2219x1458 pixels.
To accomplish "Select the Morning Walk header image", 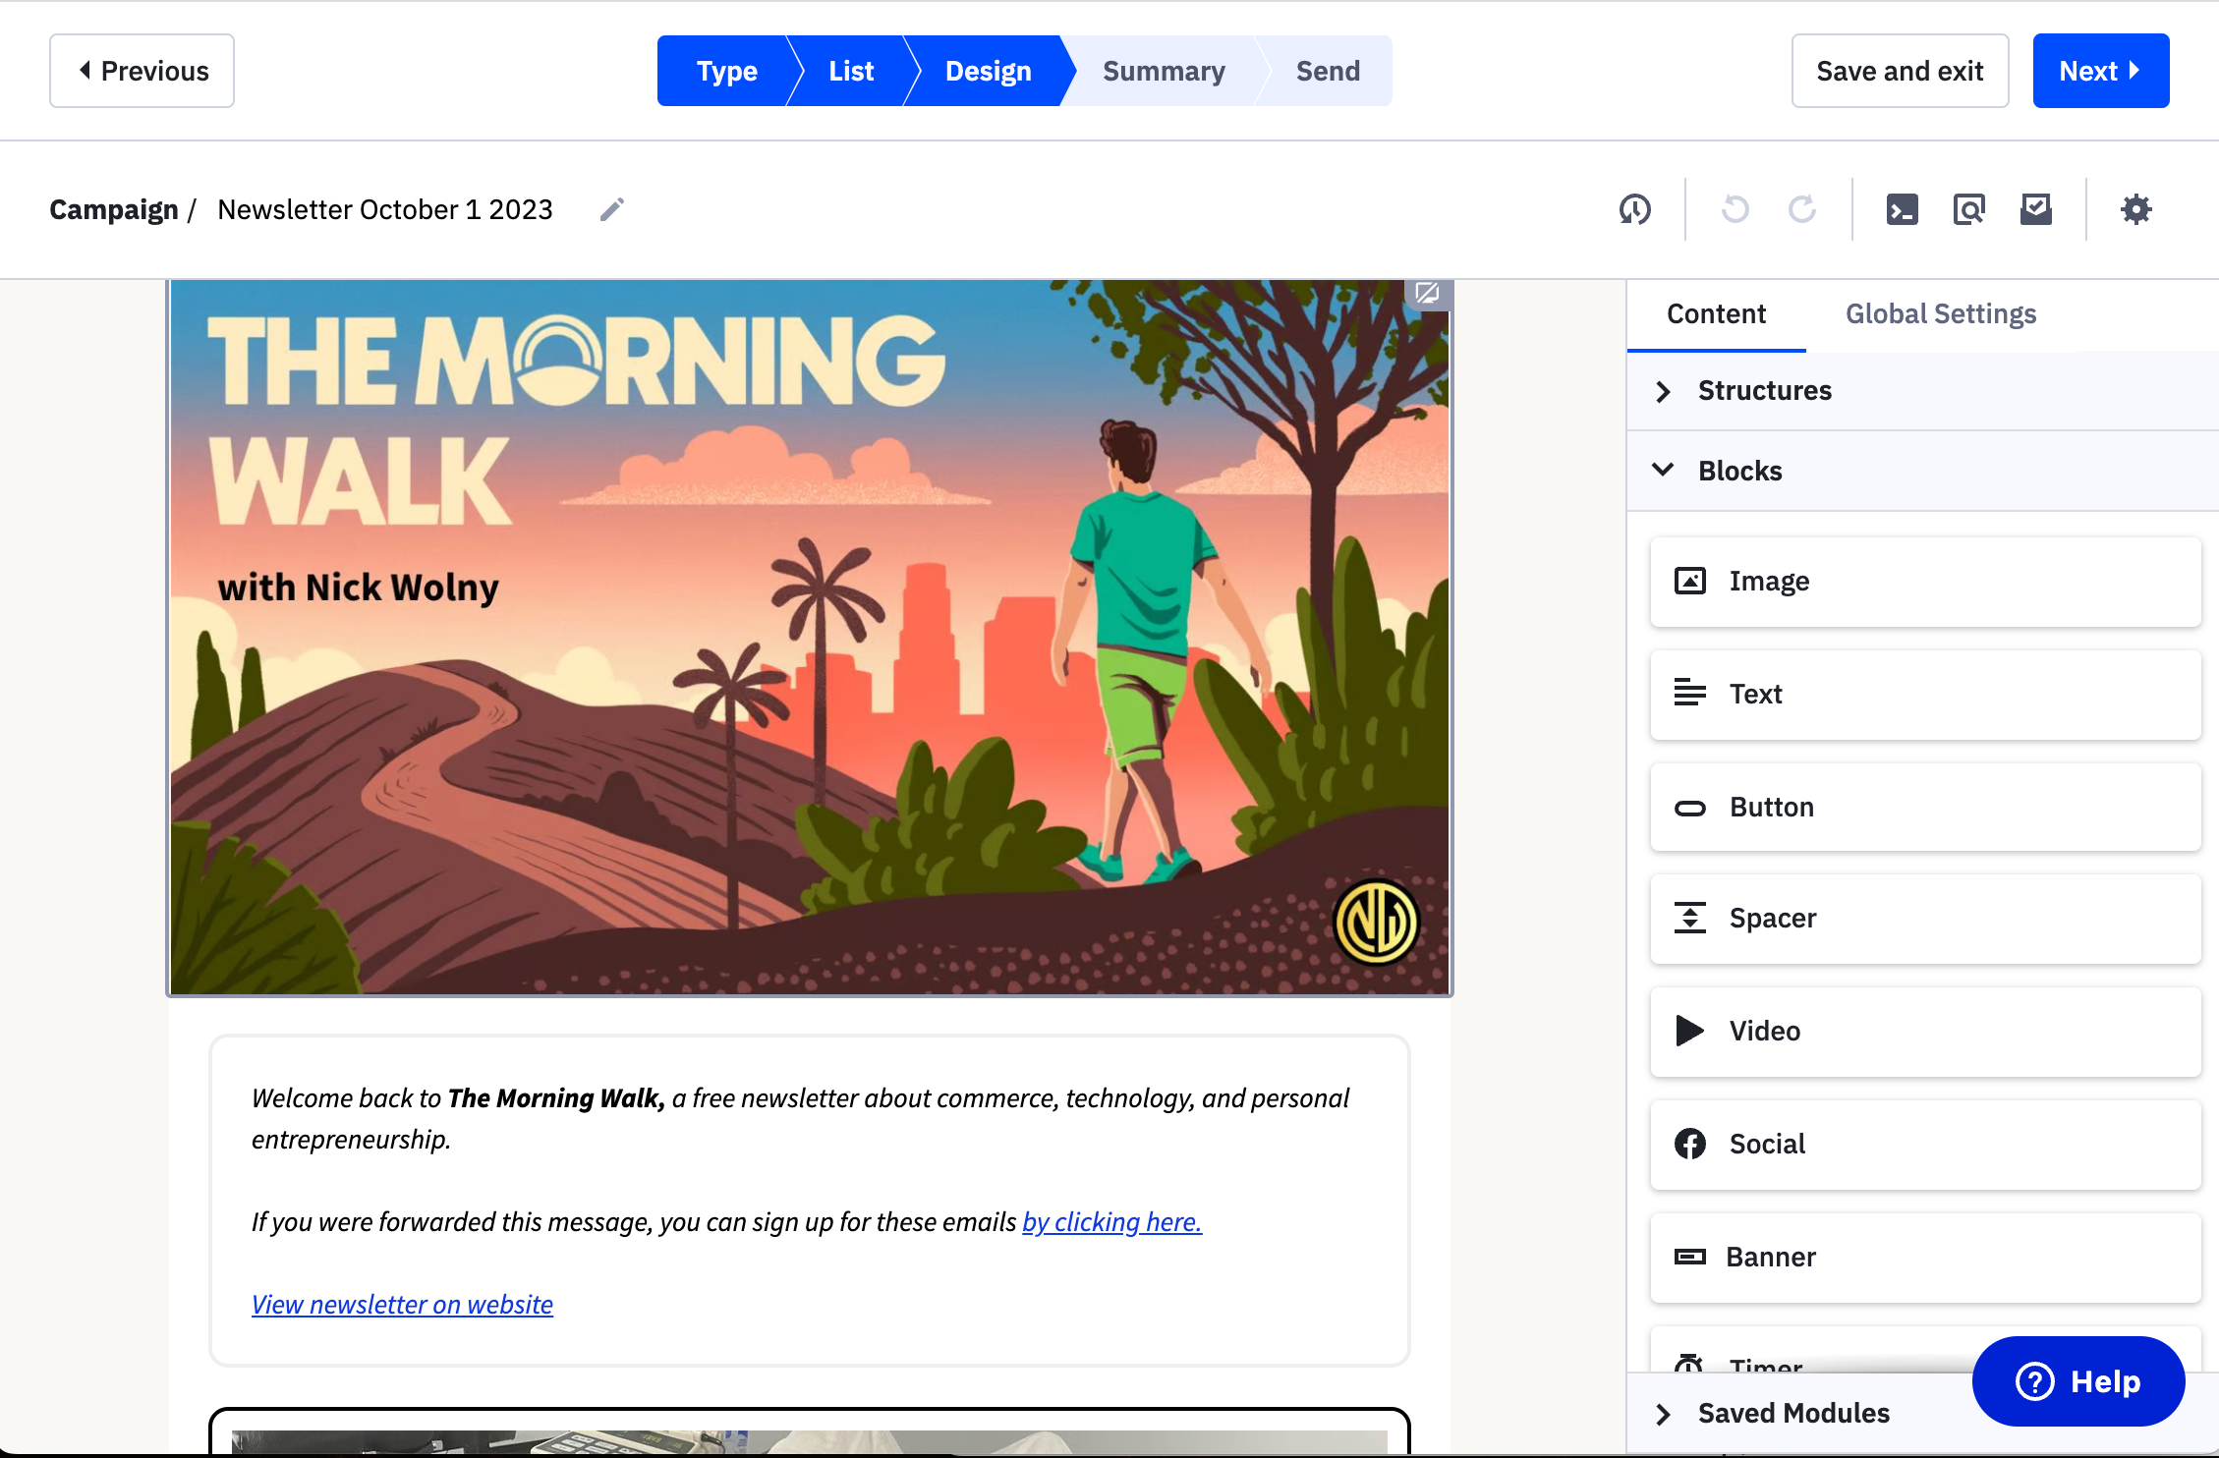I will [x=809, y=639].
